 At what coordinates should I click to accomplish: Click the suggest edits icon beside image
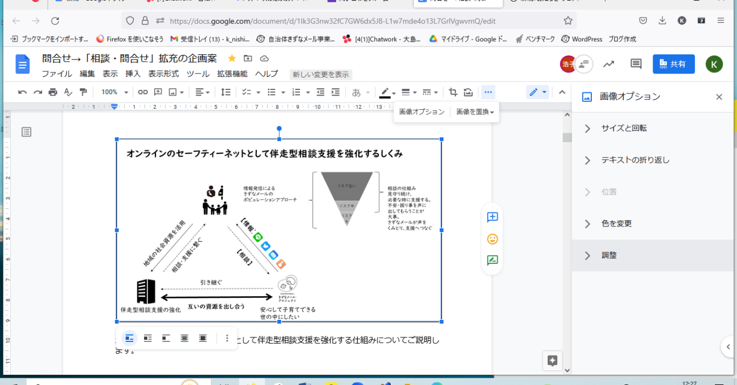click(492, 260)
